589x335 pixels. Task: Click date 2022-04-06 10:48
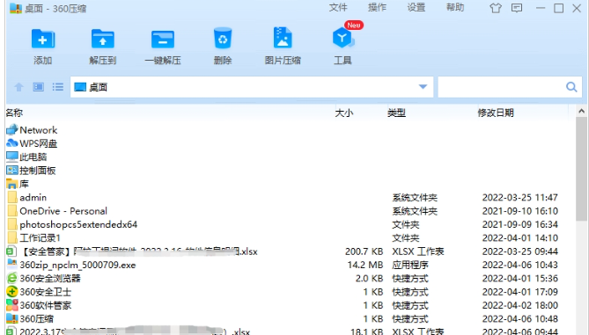pos(519,319)
